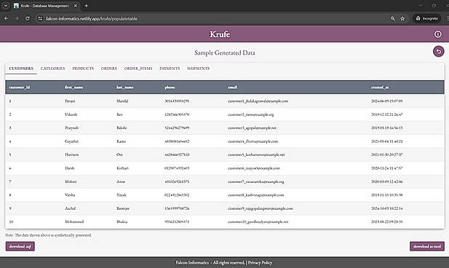Switch to the CUSTOMERS tab
Viewport: 449px width, 268px height.
point(21,68)
